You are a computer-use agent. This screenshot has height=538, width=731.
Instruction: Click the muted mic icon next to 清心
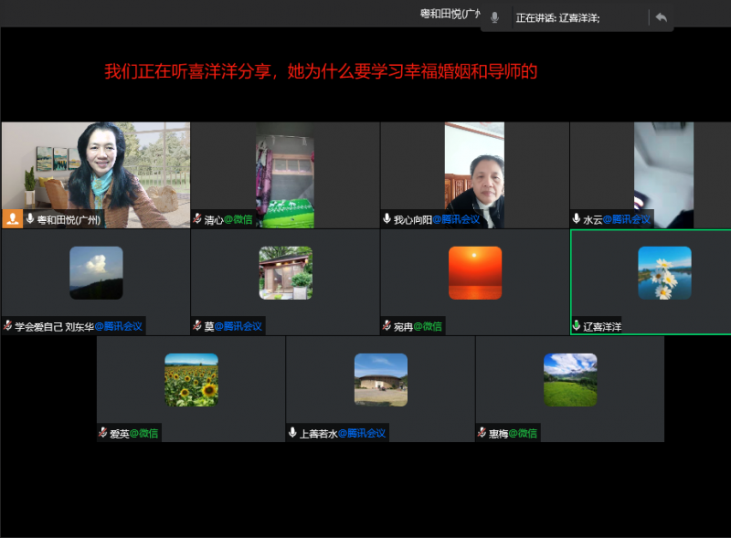point(197,219)
